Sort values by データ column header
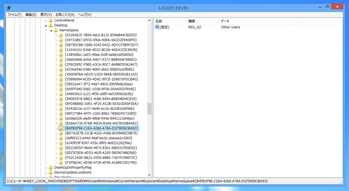Viewport: 349px width, 191px height. [258, 21]
